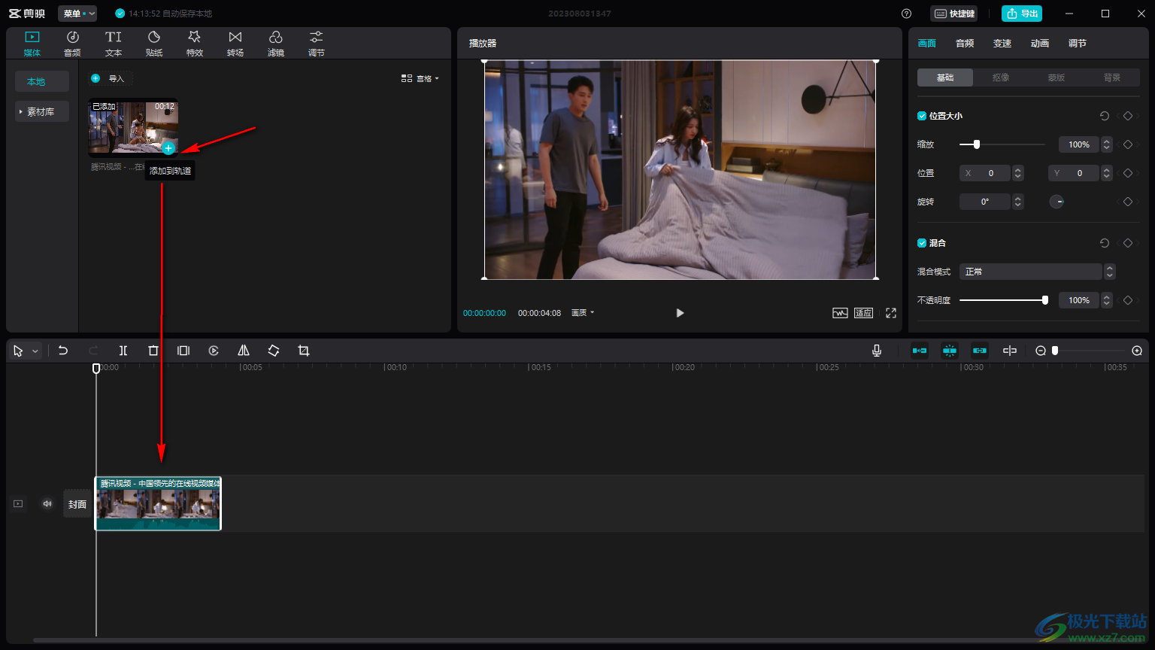Open the Audio (音频) library tab
Screen dimensions: 1155x650
[72, 44]
